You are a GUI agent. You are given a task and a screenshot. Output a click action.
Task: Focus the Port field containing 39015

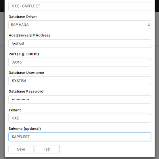(x=79, y=62)
